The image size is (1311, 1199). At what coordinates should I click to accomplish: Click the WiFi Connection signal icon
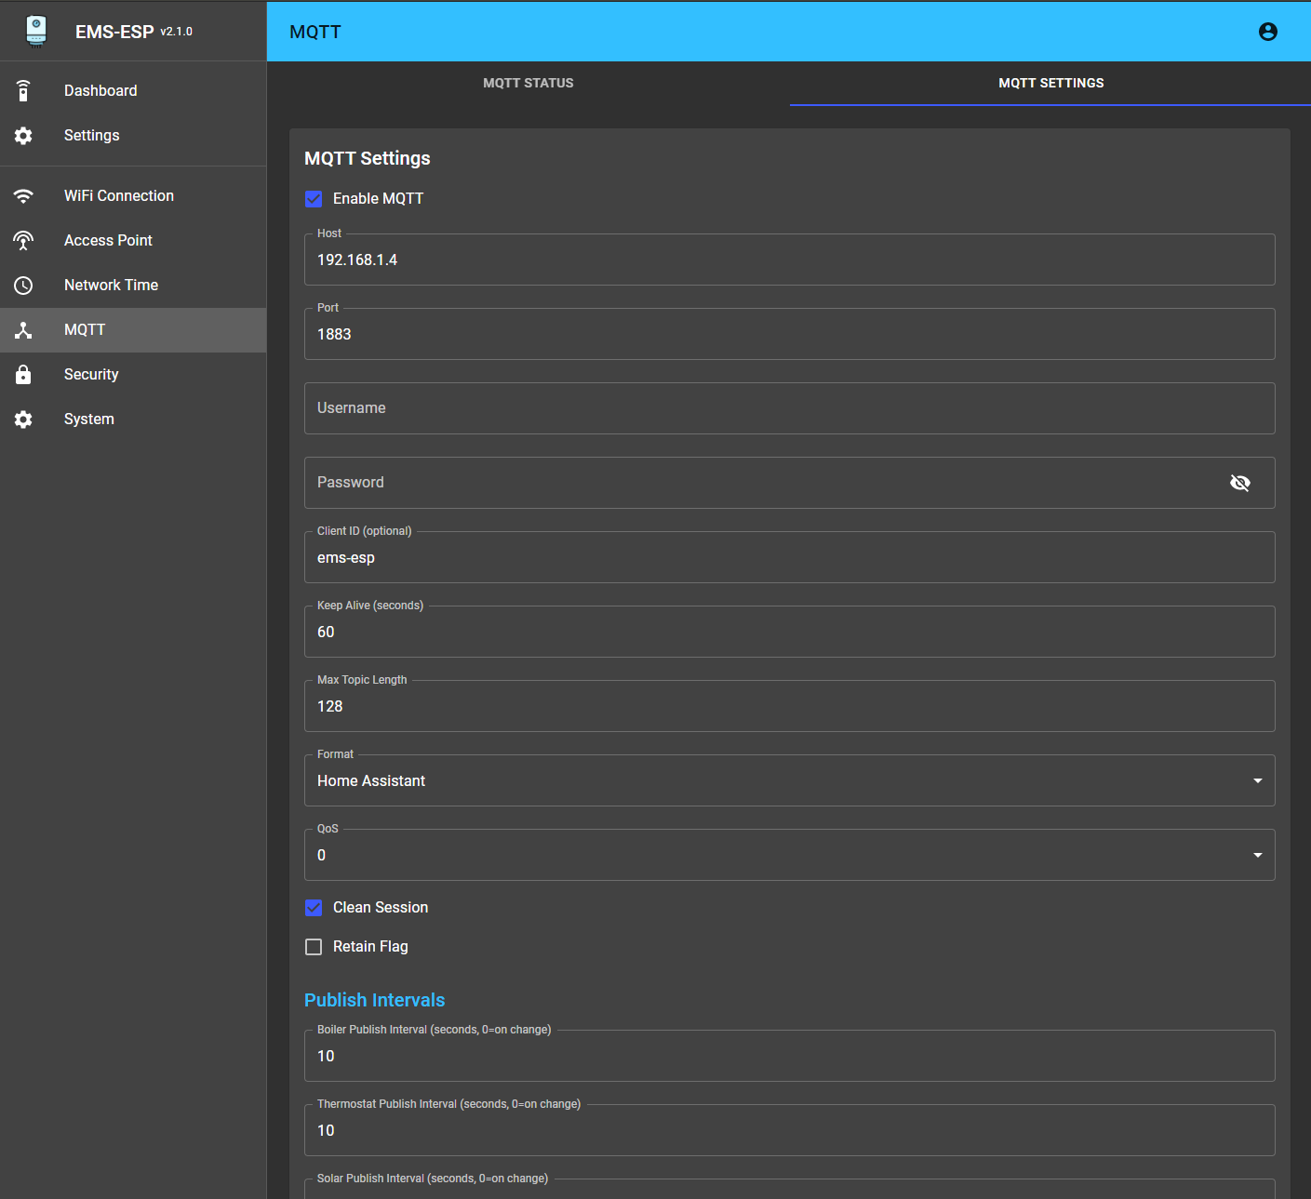tap(24, 196)
